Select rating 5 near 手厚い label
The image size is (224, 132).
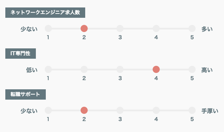(x=192, y=110)
